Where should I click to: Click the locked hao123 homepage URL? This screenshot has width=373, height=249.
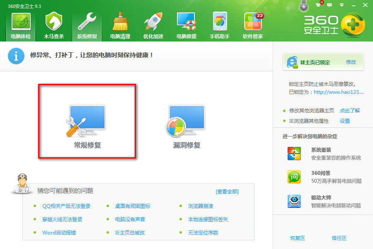pyautogui.click(x=339, y=92)
